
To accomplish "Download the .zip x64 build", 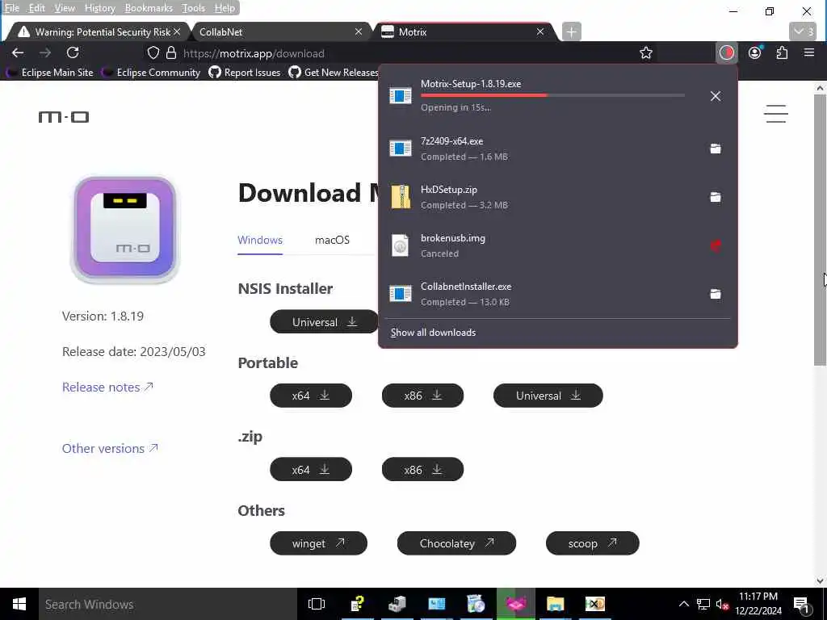I will [x=311, y=469].
